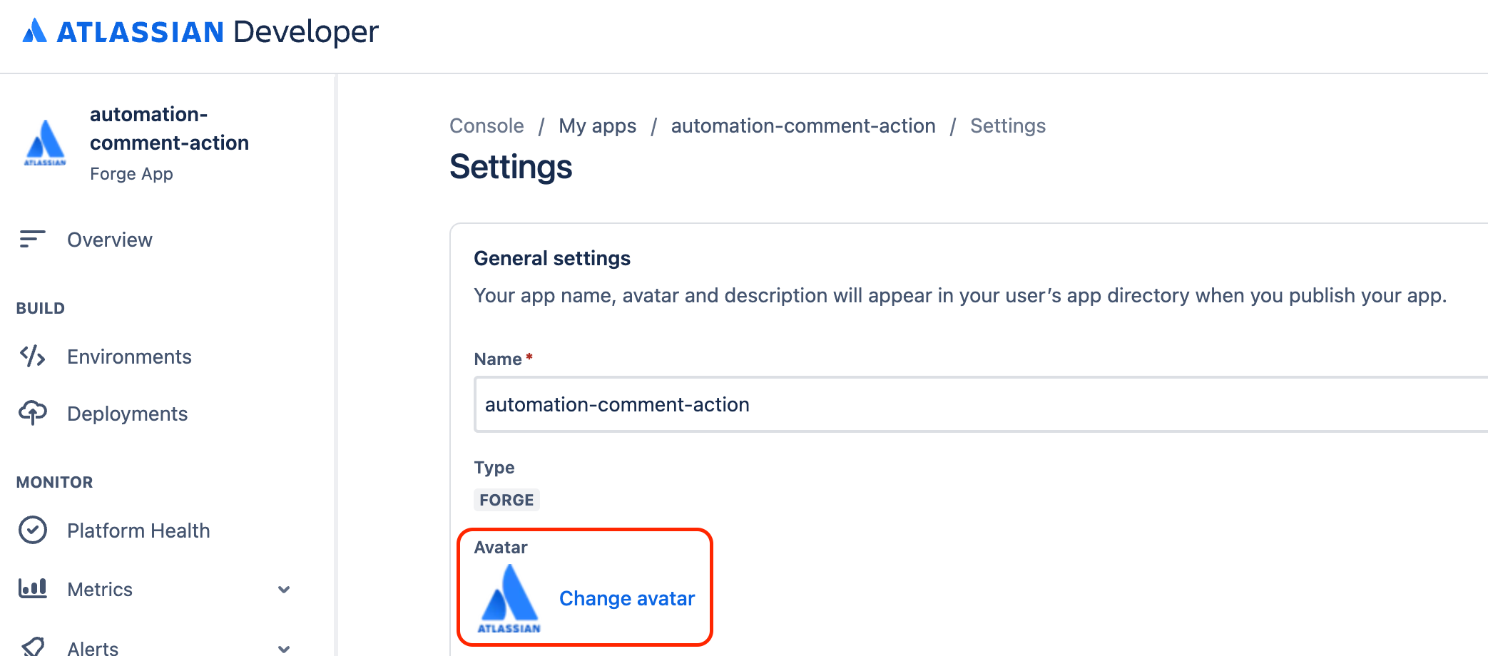1488x656 pixels.
Task: Click the Deployments cloud upload icon
Action: point(32,413)
